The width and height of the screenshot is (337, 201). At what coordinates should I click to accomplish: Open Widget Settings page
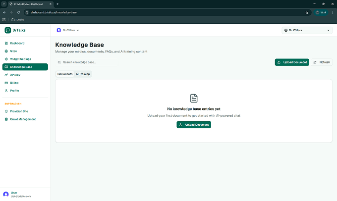click(25, 59)
